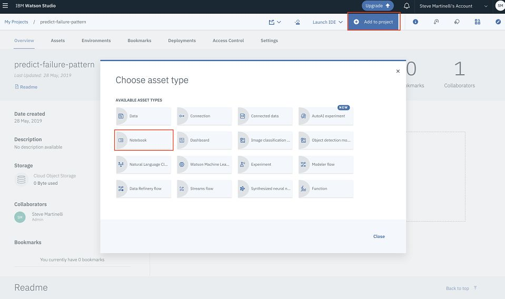The height and width of the screenshot is (299, 505).
Task: Open the Settings tab
Action: [269, 41]
